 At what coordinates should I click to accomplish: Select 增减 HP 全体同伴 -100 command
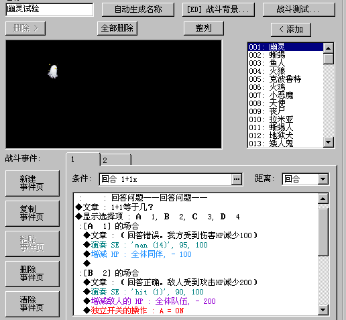(196, 254)
